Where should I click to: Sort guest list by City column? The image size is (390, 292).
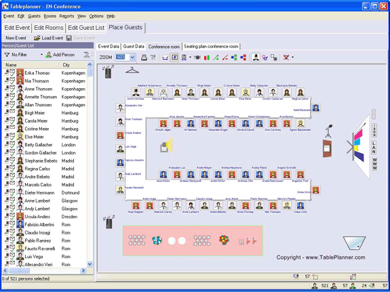click(73, 65)
